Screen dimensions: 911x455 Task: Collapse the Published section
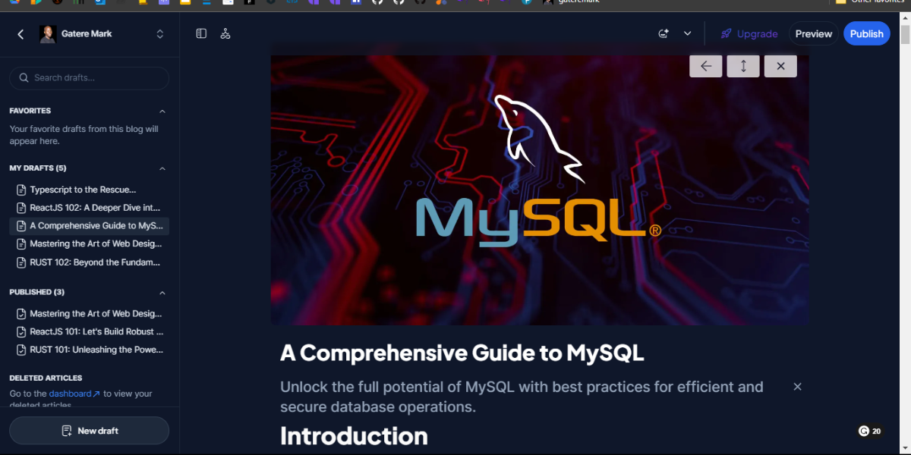point(162,293)
